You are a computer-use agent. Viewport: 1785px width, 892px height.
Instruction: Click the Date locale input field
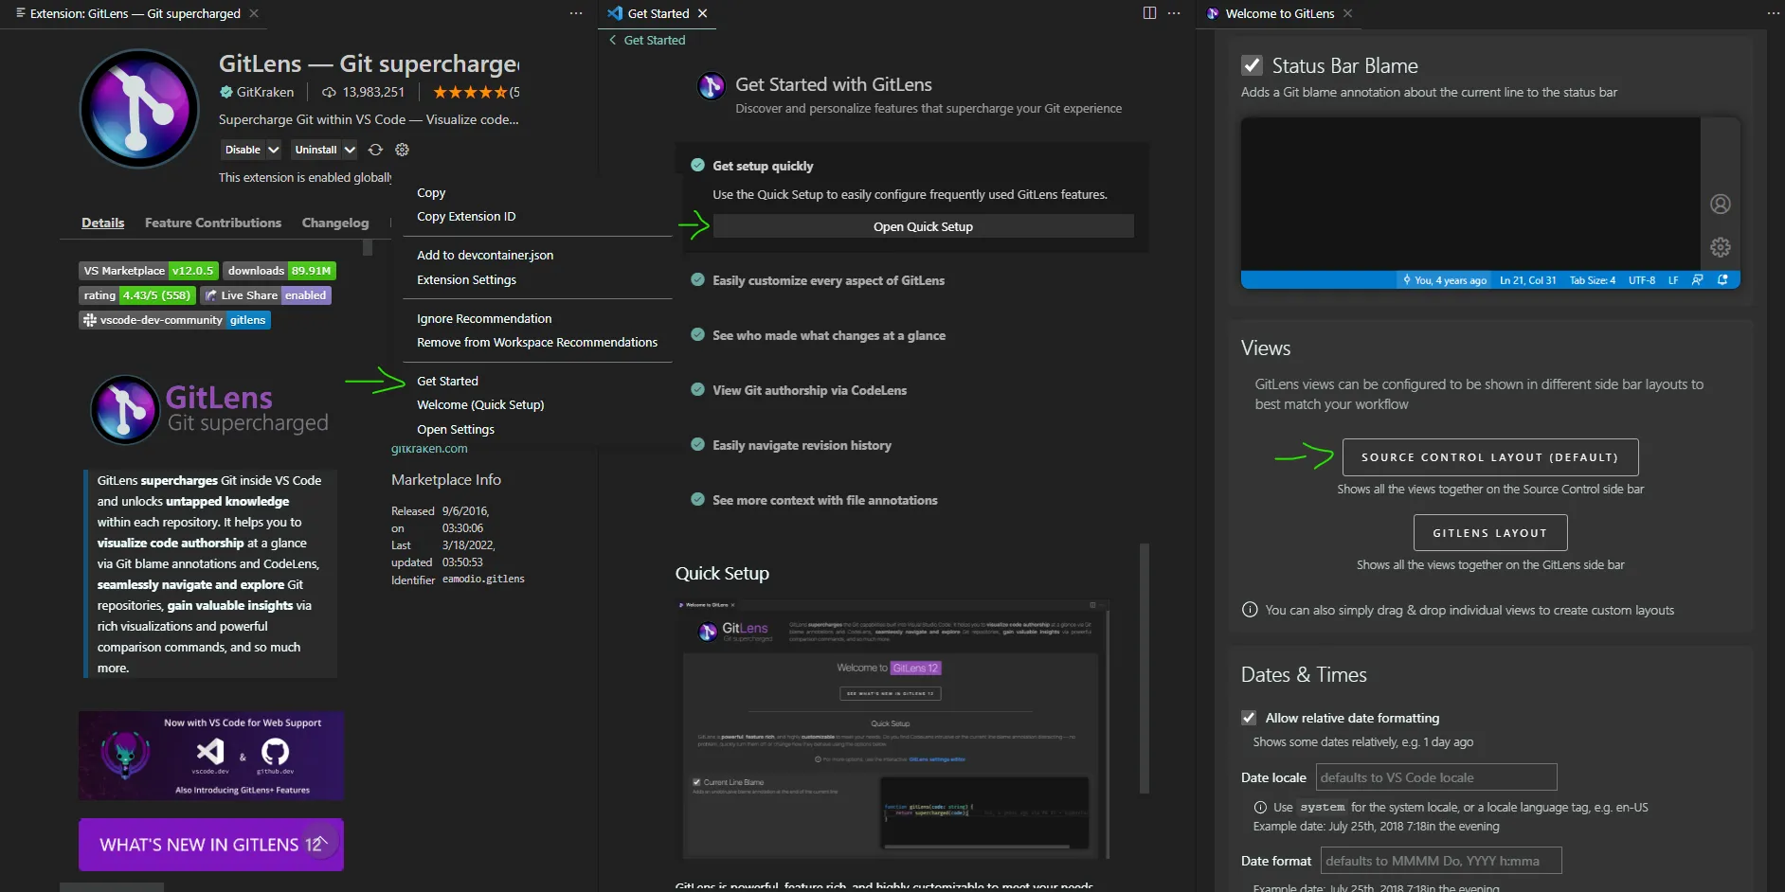point(1436,777)
